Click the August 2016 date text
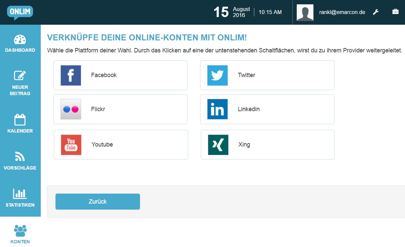The image size is (405, 247). point(241,12)
